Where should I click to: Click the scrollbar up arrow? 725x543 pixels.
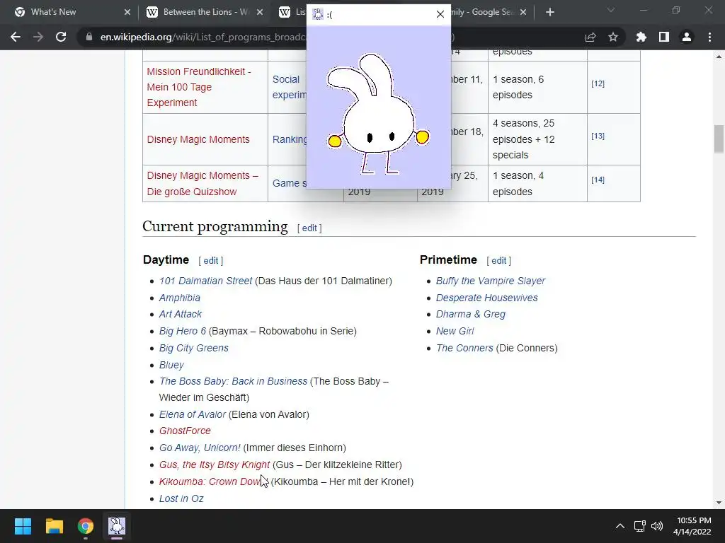[719, 57]
